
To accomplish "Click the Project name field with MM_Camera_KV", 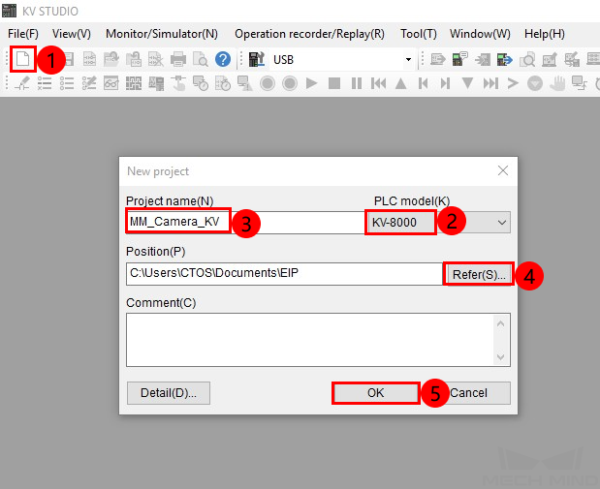I will (245, 222).
